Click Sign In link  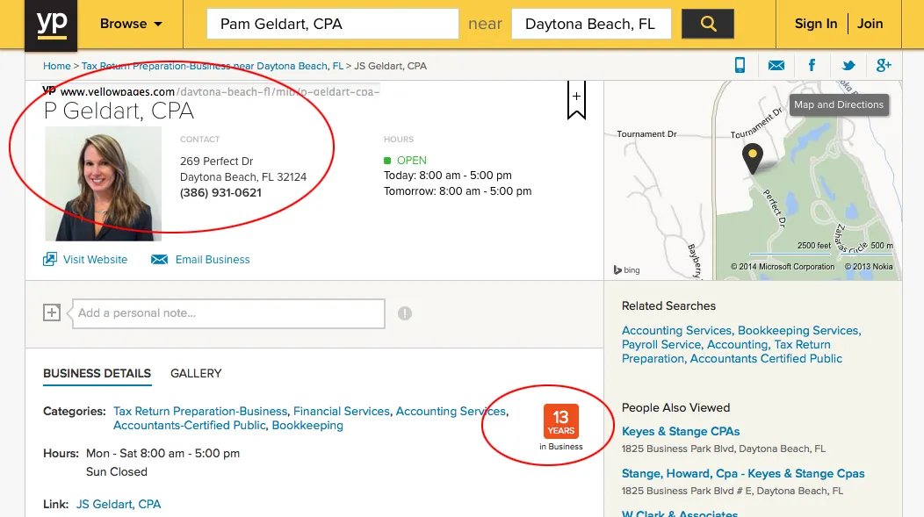click(816, 24)
